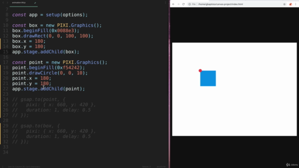Viewport: 299px width, 168px height.
Task: Click value 180 on box.y line
Action: click(39, 47)
